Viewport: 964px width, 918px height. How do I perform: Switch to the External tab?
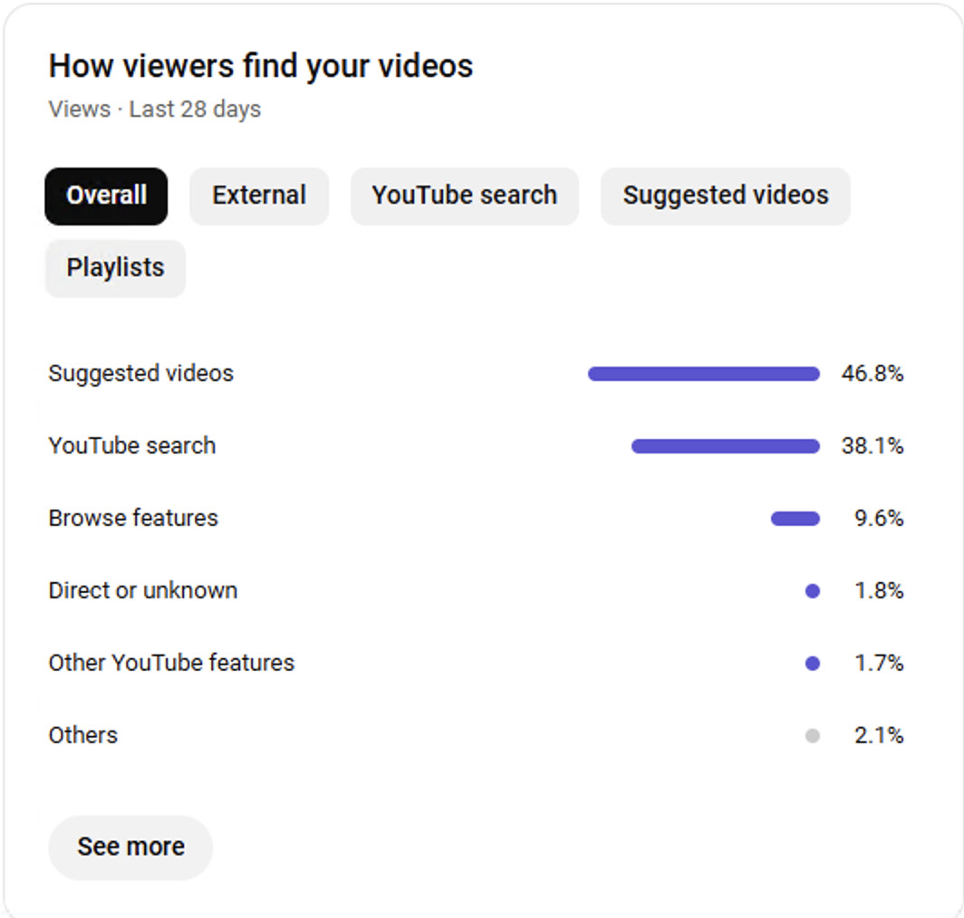[x=259, y=196]
